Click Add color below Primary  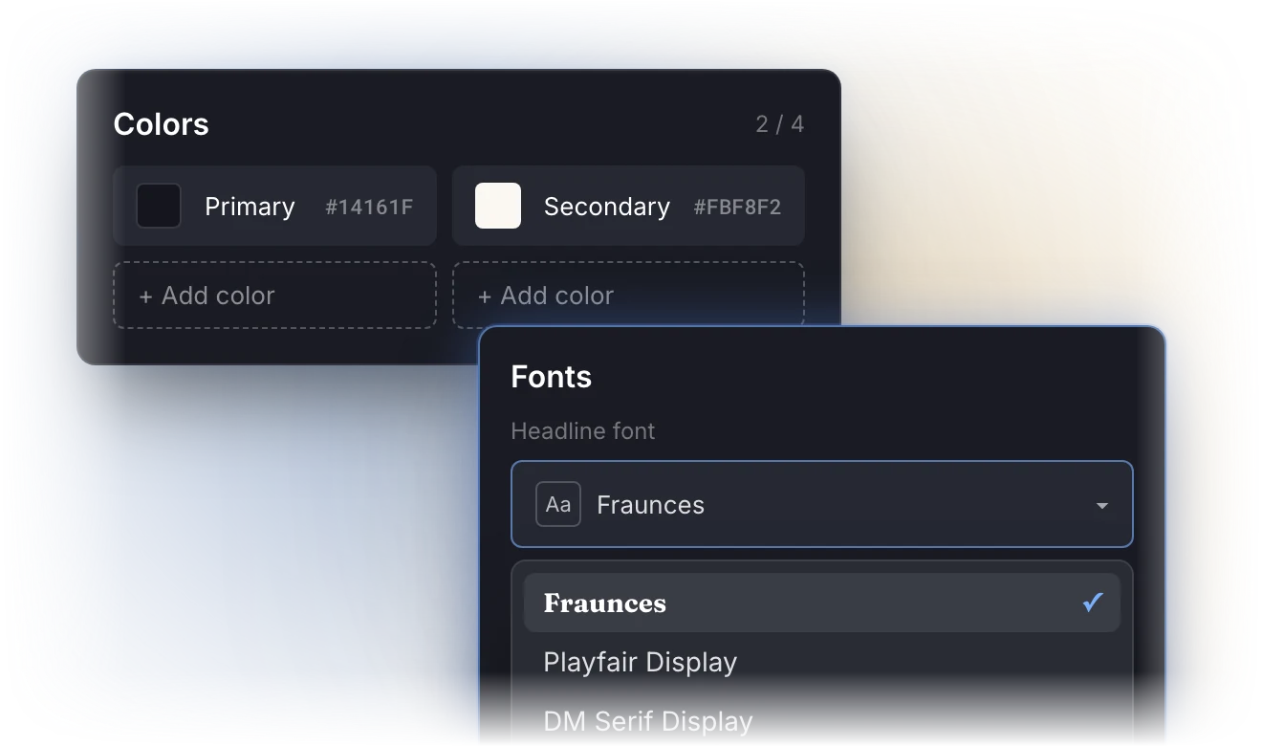coord(274,296)
